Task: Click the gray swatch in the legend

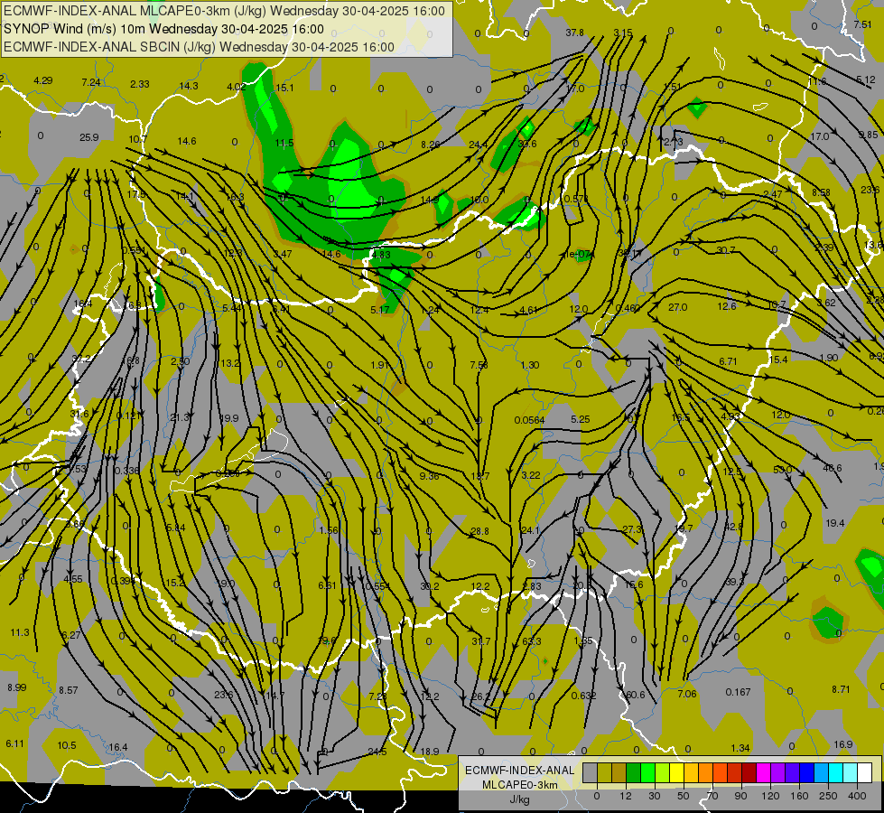Action: pyautogui.click(x=590, y=772)
